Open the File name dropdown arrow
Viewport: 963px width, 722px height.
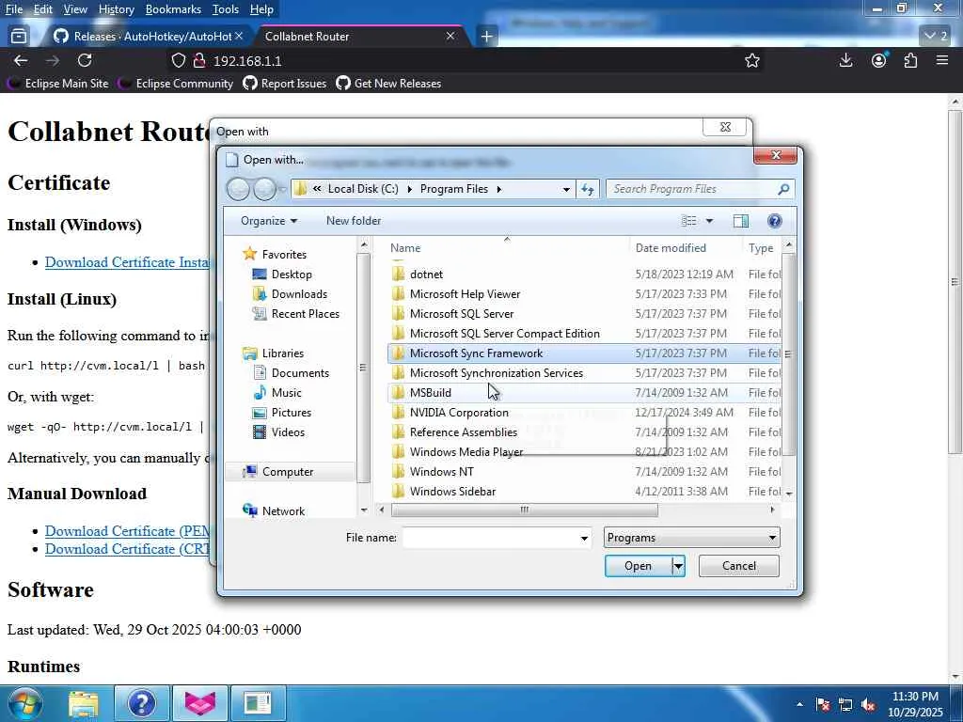pyautogui.click(x=584, y=539)
